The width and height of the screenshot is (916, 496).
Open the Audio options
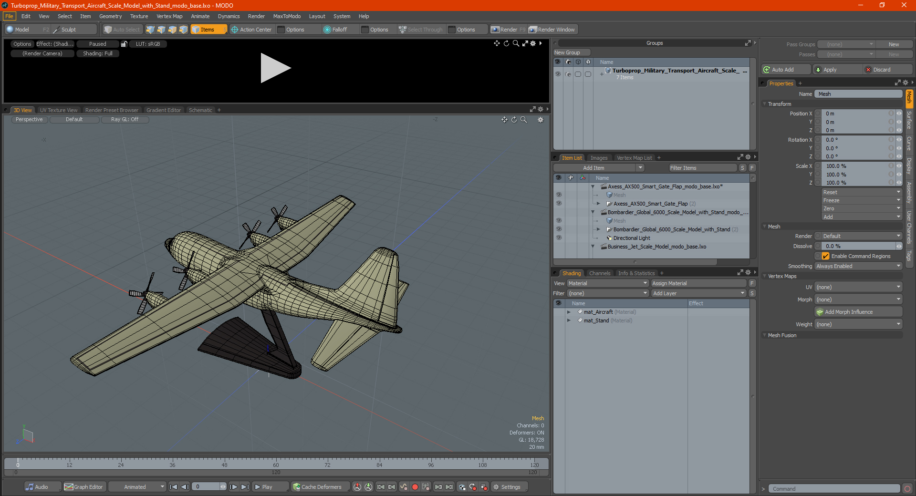[42, 487]
